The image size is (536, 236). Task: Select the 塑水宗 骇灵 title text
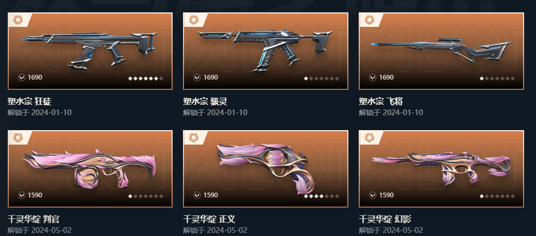pos(205,101)
